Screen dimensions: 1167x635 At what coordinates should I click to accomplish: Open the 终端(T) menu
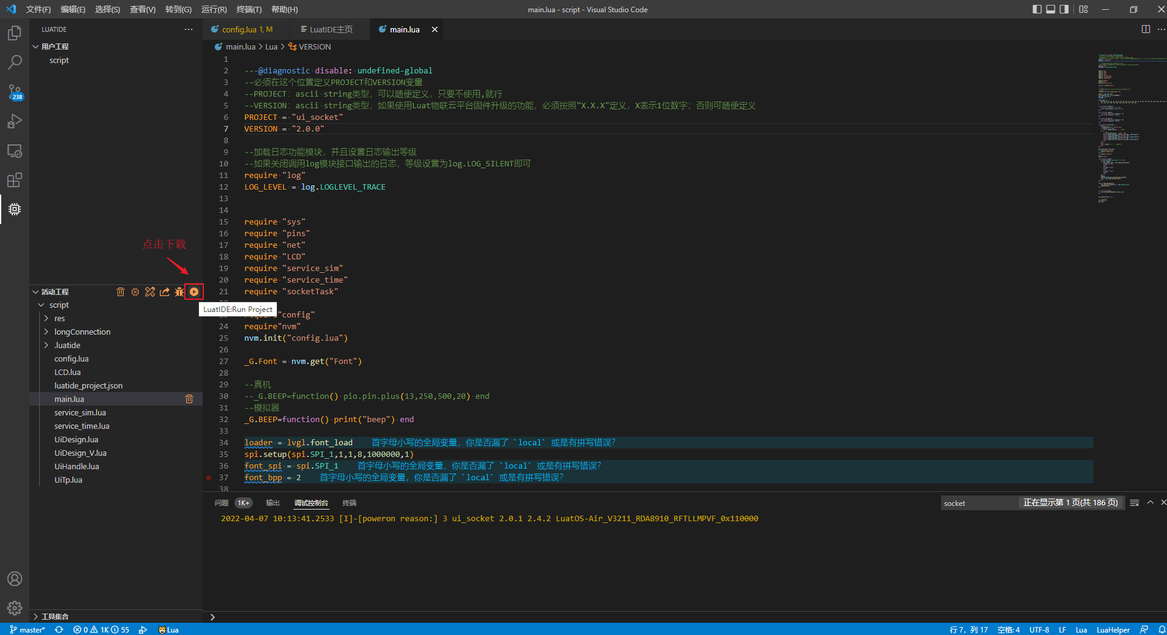pos(249,9)
